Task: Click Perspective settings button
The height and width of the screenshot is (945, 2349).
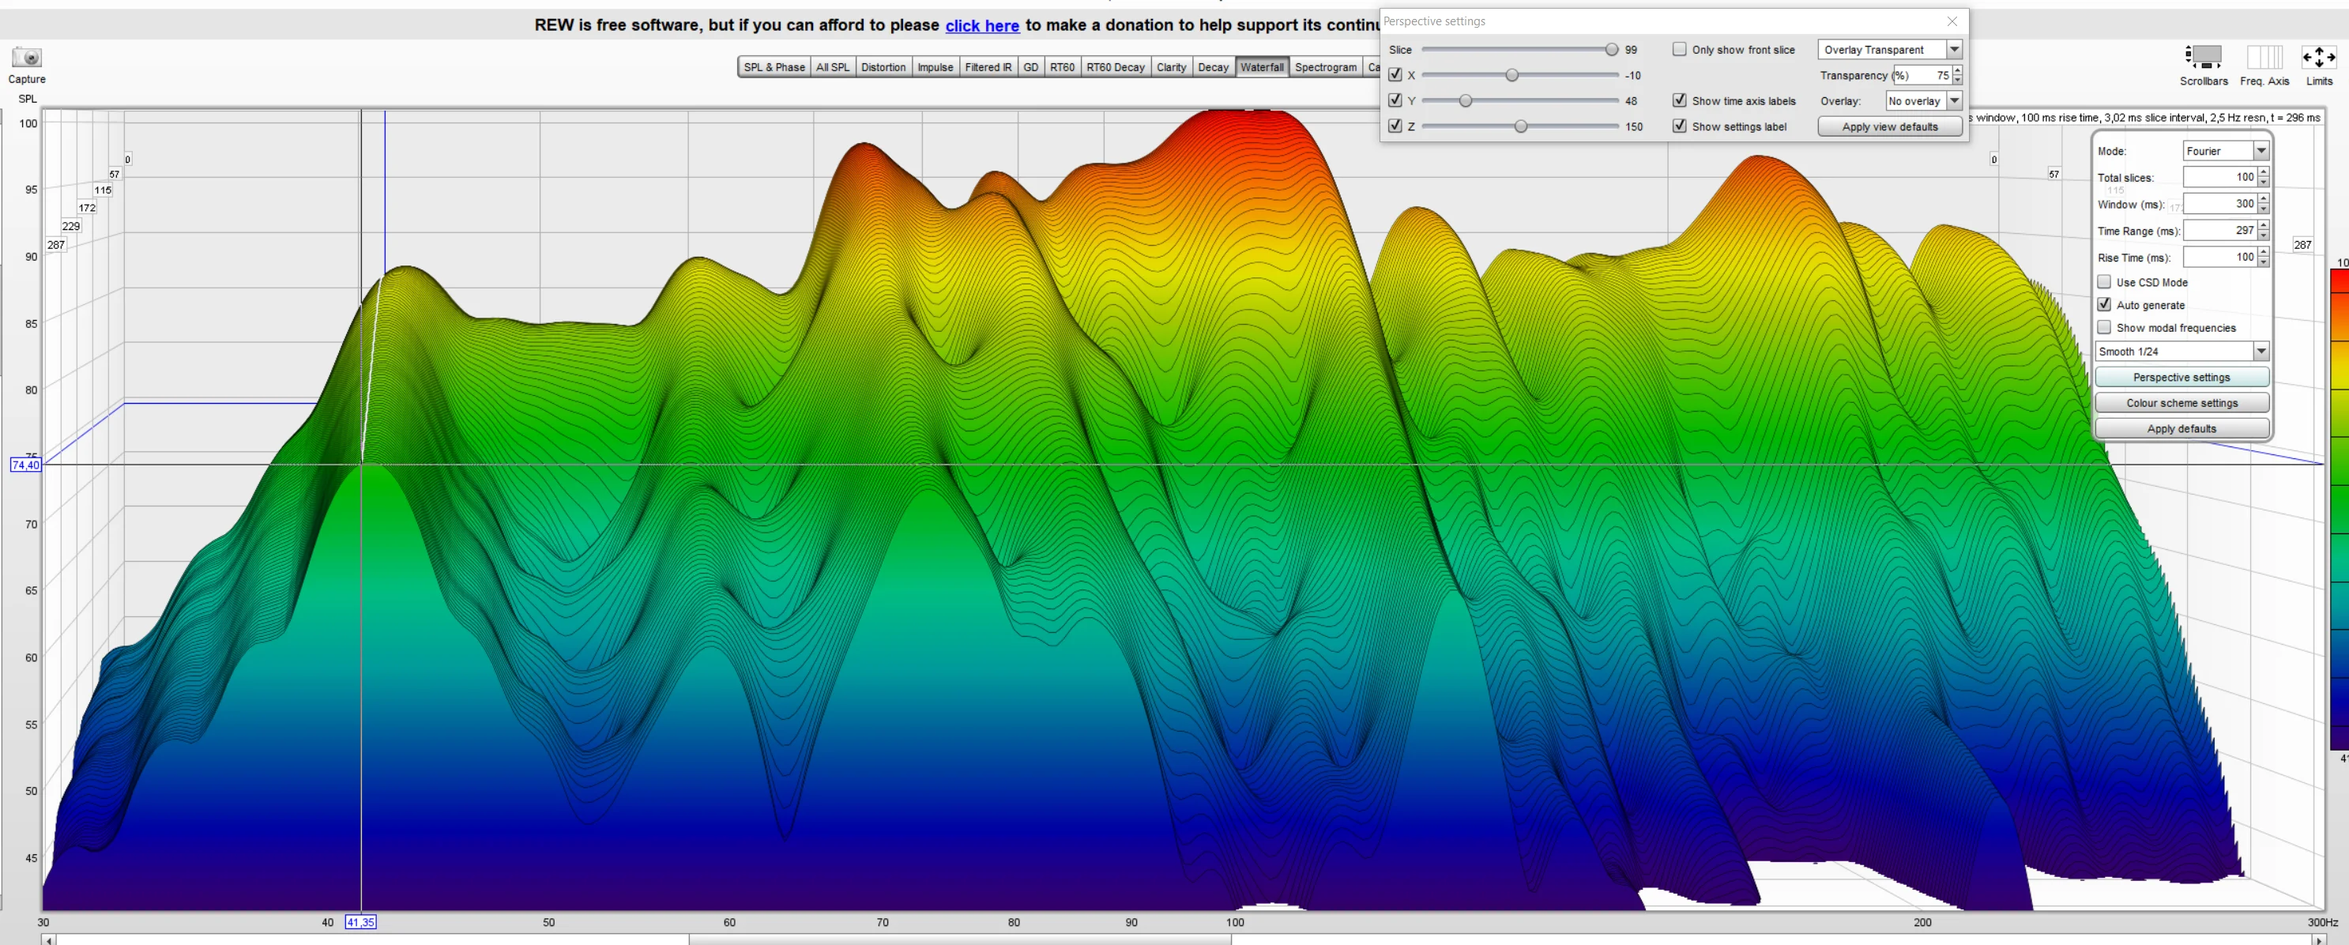Action: tap(2181, 377)
